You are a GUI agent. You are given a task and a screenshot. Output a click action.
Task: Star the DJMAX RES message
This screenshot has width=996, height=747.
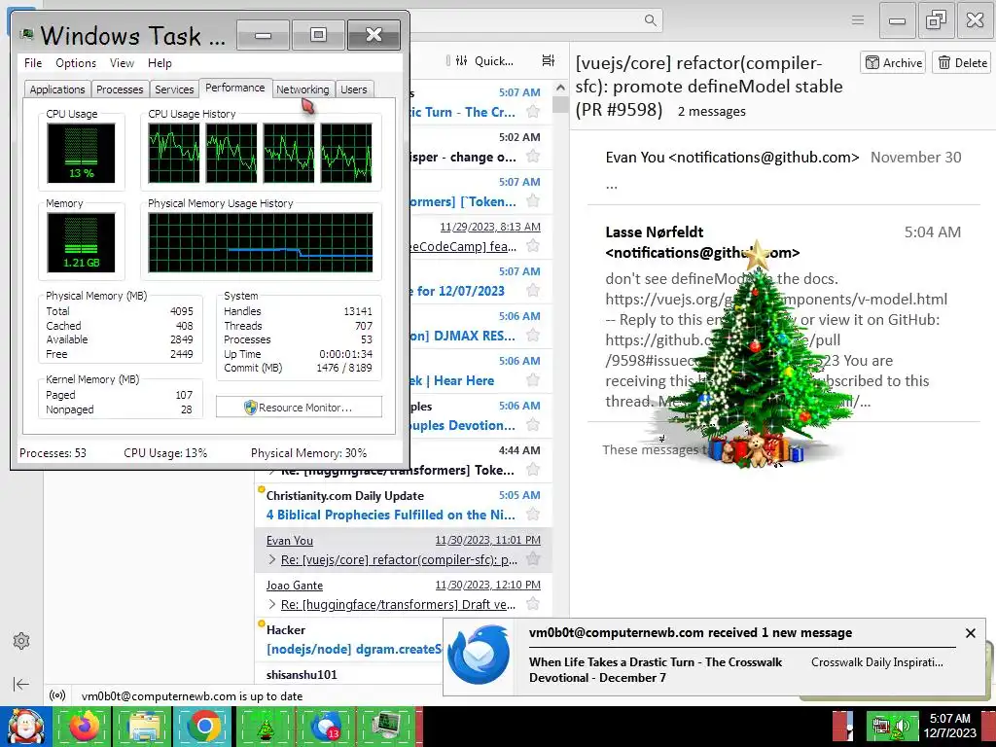[x=533, y=335]
